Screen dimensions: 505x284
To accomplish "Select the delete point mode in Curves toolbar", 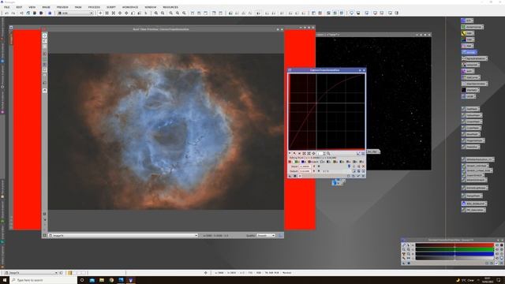I will pyautogui.click(x=299, y=153).
